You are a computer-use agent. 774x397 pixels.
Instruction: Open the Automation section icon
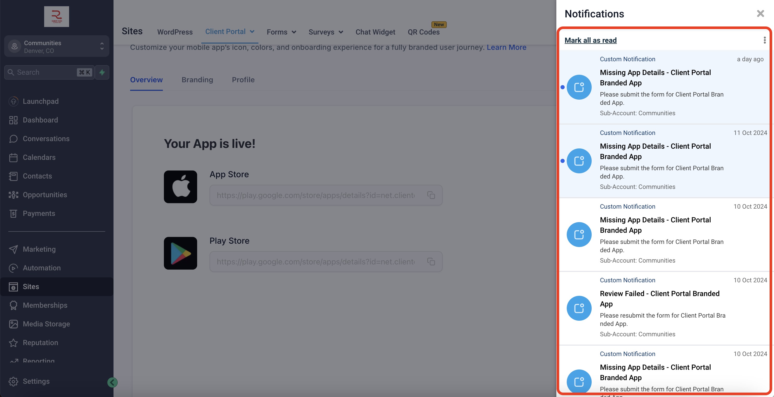pyautogui.click(x=13, y=268)
